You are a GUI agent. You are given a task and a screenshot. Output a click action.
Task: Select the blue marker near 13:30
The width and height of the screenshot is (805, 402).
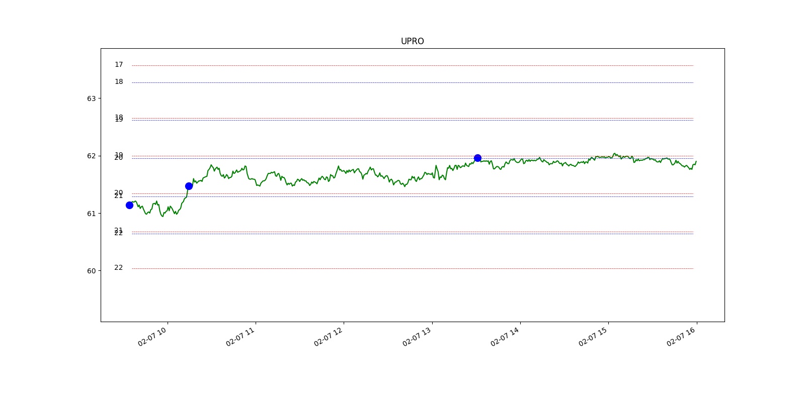tap(477, 158)
